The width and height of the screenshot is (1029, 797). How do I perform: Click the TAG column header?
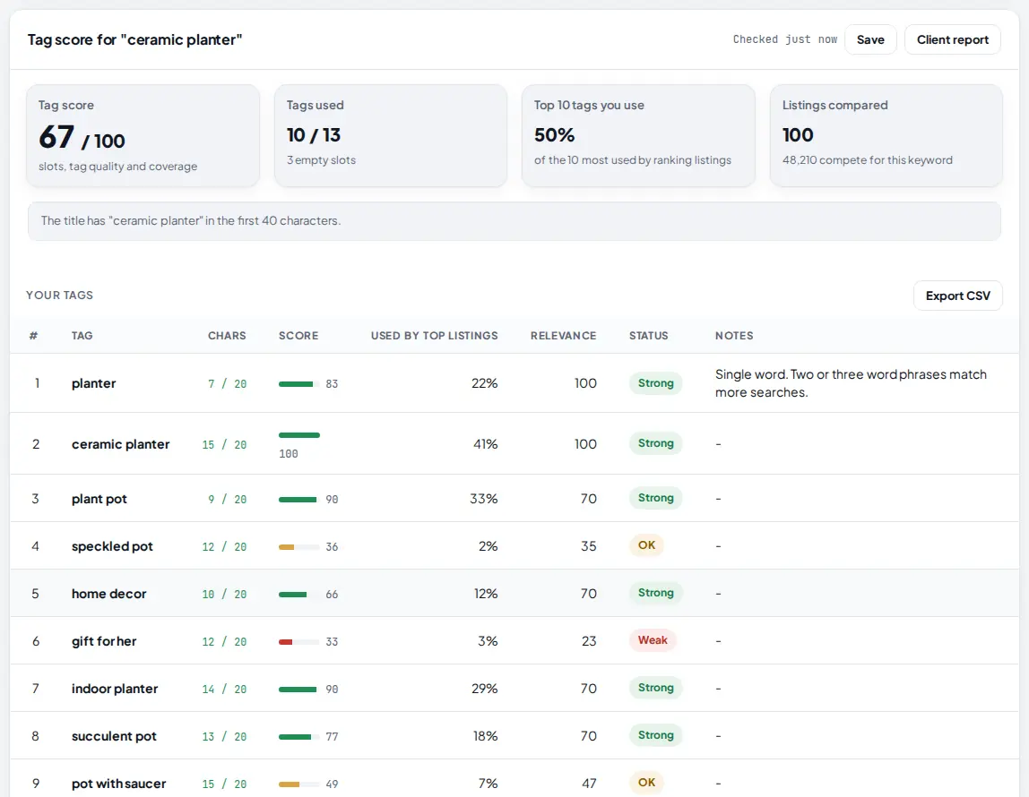pyautogui.click(x=82, y=336)
